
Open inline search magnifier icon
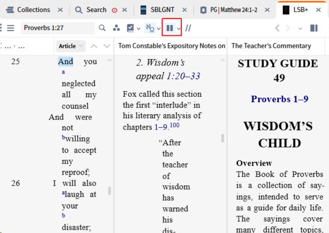[x=102, y=28]
